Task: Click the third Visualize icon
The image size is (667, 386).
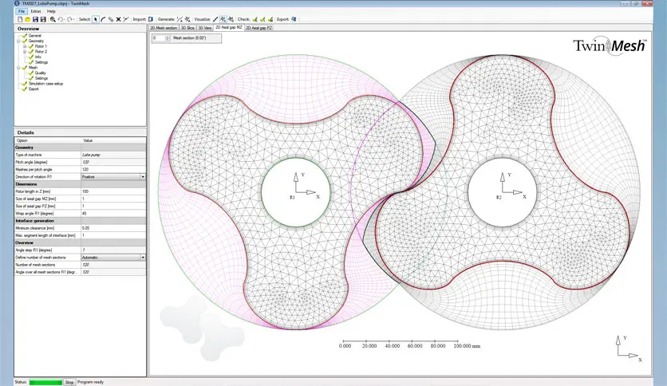Action: click(x=231, y=20)
